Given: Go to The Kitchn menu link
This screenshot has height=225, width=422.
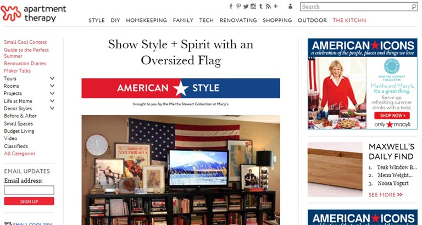Looking at the screenshot, I should [x=349, y=20].
